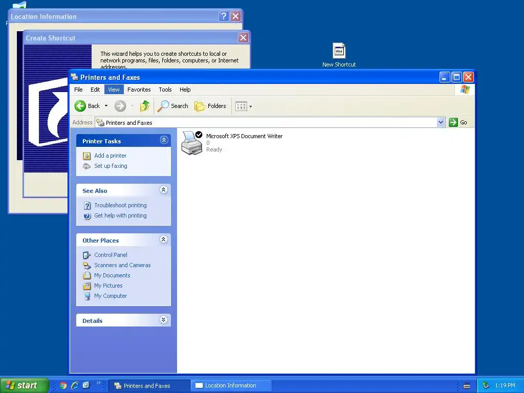Click the Scanners and Cameras icon
Image resolution: width=524 pixels, height=393 pixels.
click(86, 266)
